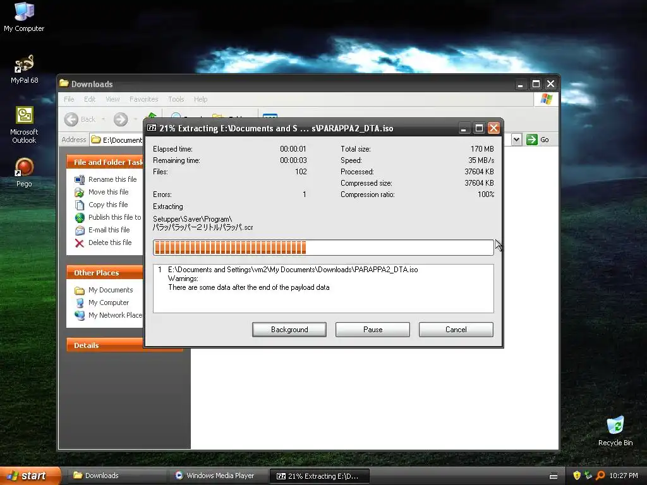Pause the 7-Zip extraction
The width and height of the screenshot is (647, 485).
pyautogui.click(x=373, y=330)
